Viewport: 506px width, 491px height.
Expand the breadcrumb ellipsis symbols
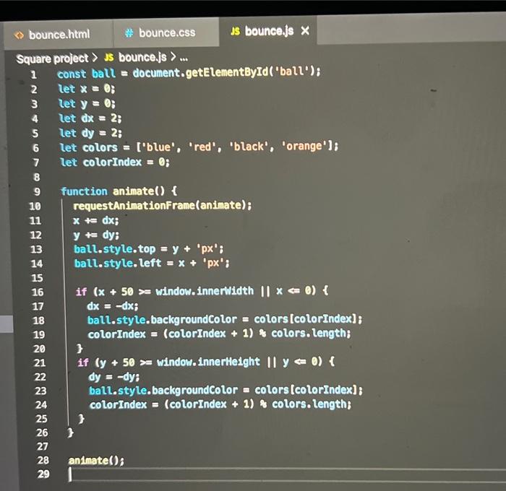coord(184,58)
